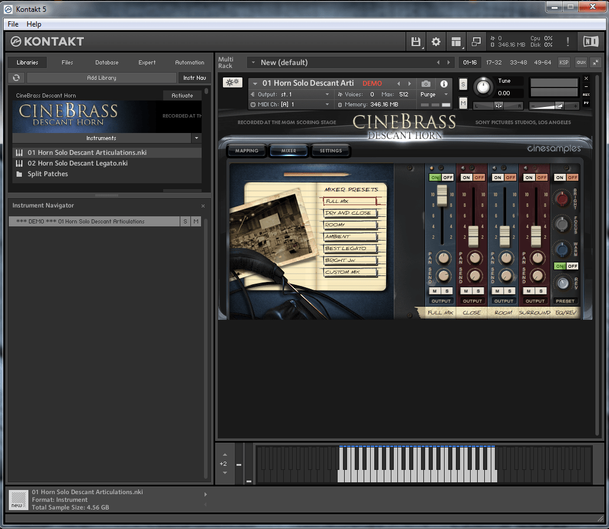Switch to the Automation tab
This screenshot has height=529, width=609.
(x=190, y=63)
